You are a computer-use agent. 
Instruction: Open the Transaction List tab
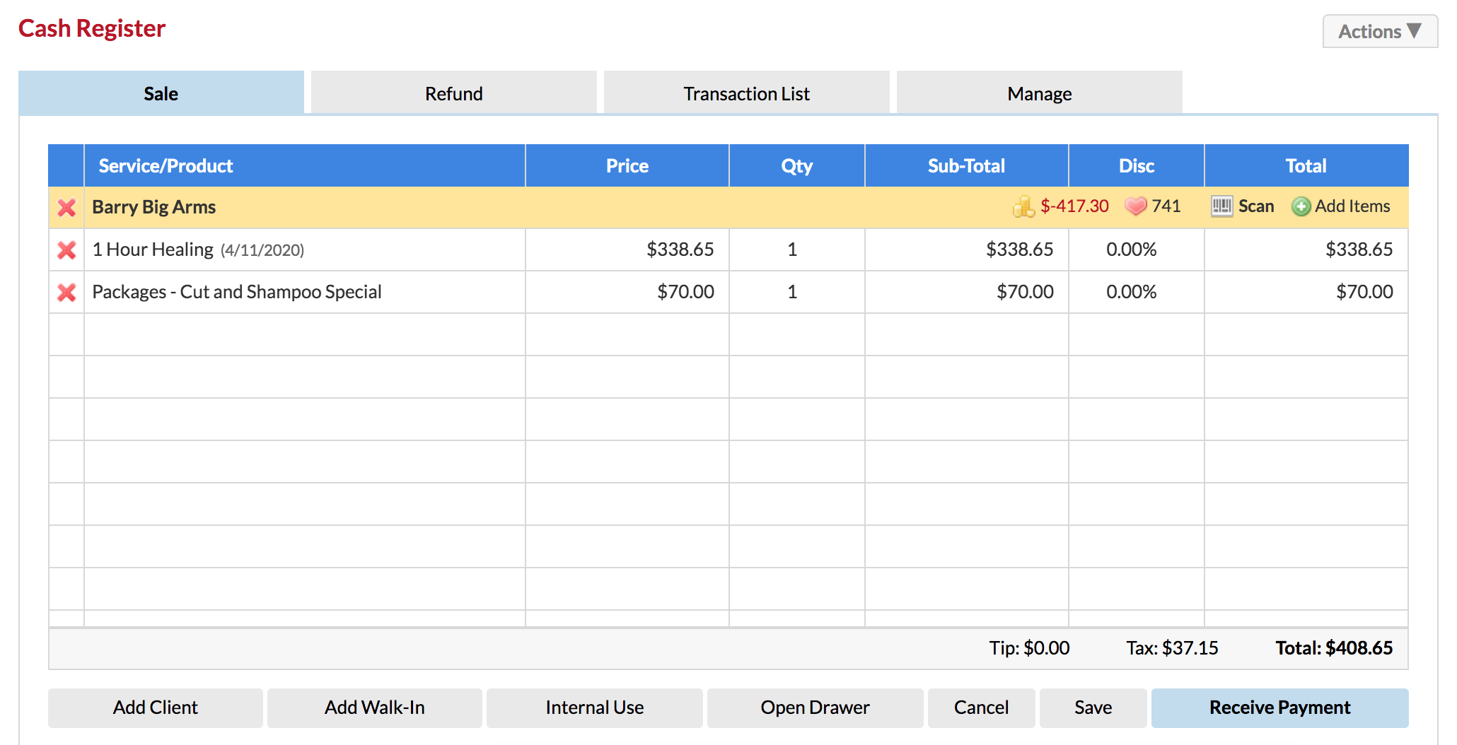pyautogui.click(x=746, y=93)
